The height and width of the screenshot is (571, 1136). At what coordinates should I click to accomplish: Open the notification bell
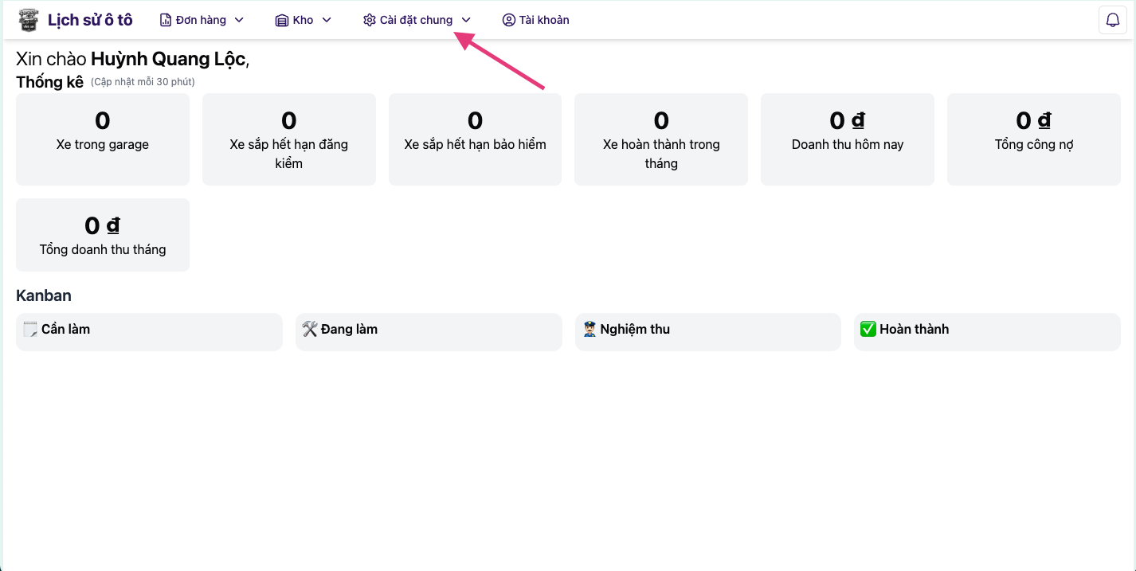(x=1112, y=20)
